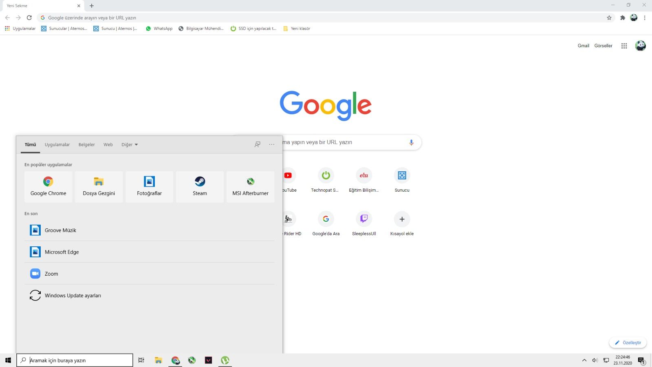Switch to the Uygulamalar search tab

pos(57,144)
